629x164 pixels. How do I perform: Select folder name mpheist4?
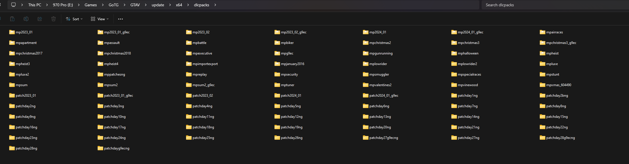click(x=111, y=64)
